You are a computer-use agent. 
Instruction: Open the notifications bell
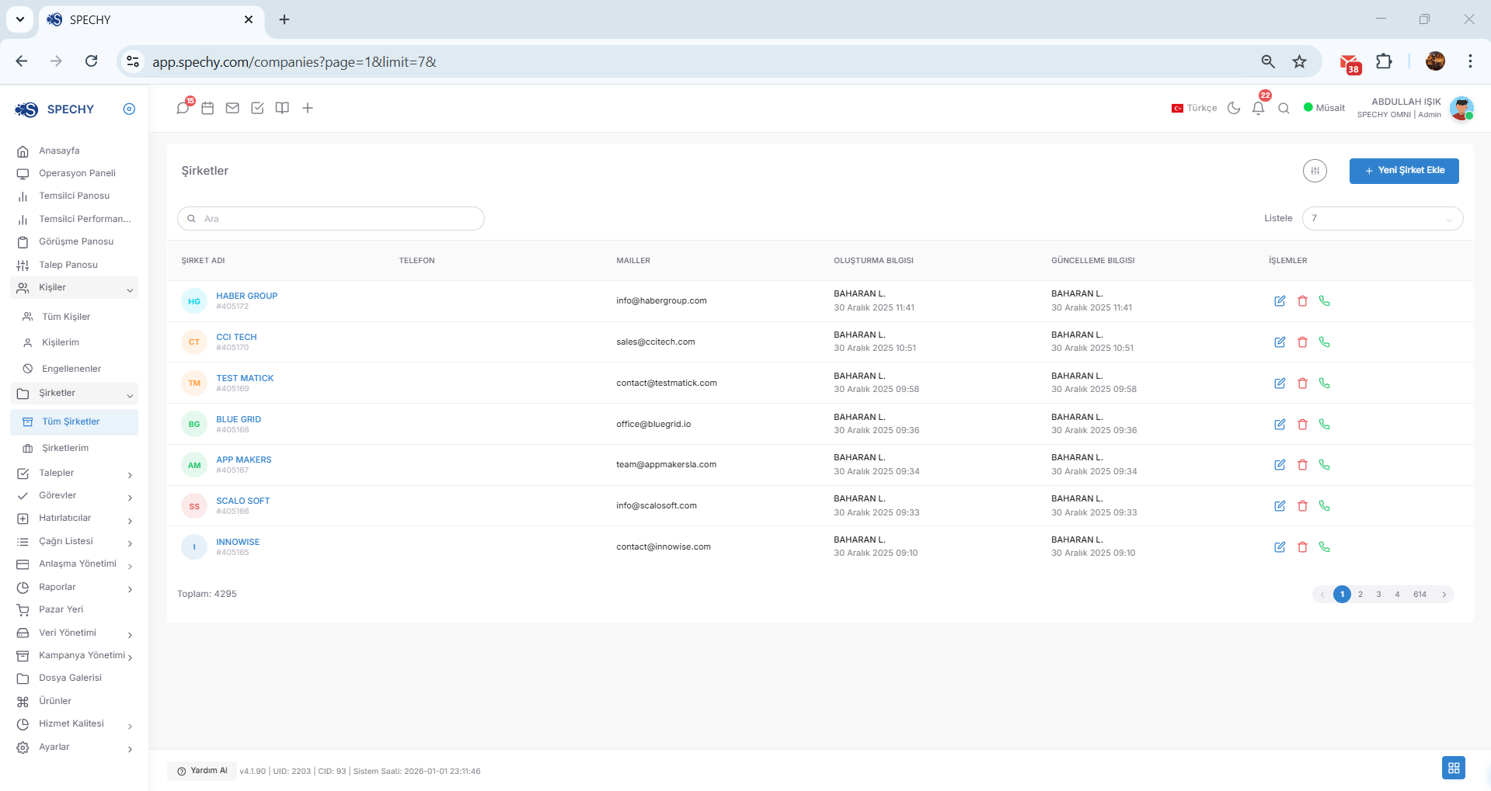[1259, 108]
